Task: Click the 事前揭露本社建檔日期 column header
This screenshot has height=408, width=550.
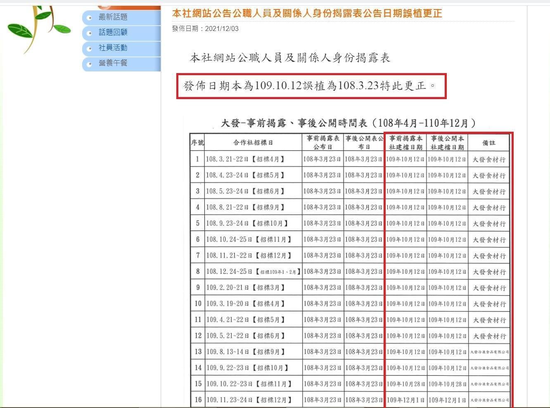Action: pos(405,142)
